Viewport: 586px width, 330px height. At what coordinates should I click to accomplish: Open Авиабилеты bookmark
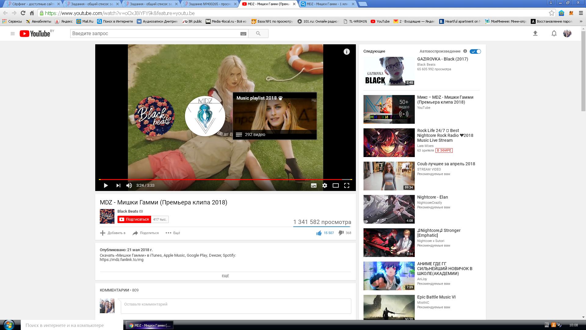click(x=38, y=21)
